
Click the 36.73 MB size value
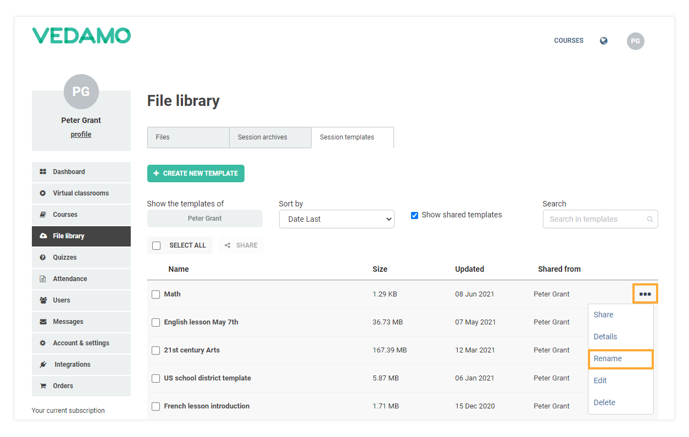[387, 322]
